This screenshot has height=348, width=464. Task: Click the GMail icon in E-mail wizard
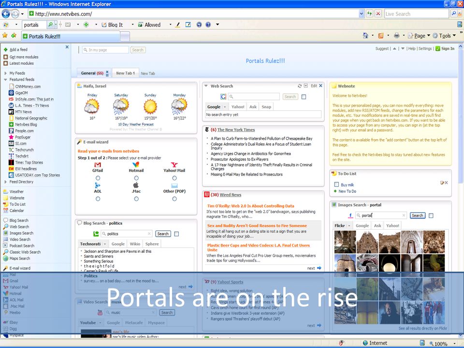click(97, 165)
